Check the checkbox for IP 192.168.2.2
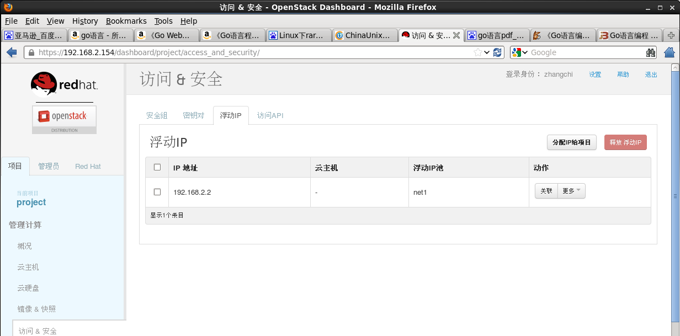Screen dimensions: 680x336 coord(157,191)
